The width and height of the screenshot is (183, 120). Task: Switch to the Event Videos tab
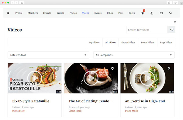coord(148,42)
